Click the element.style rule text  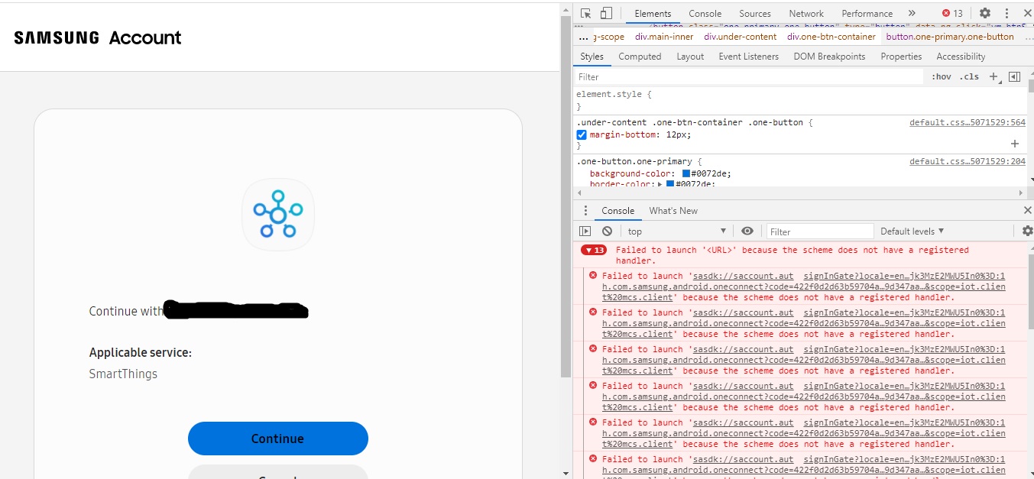click(x=614, y=94)
